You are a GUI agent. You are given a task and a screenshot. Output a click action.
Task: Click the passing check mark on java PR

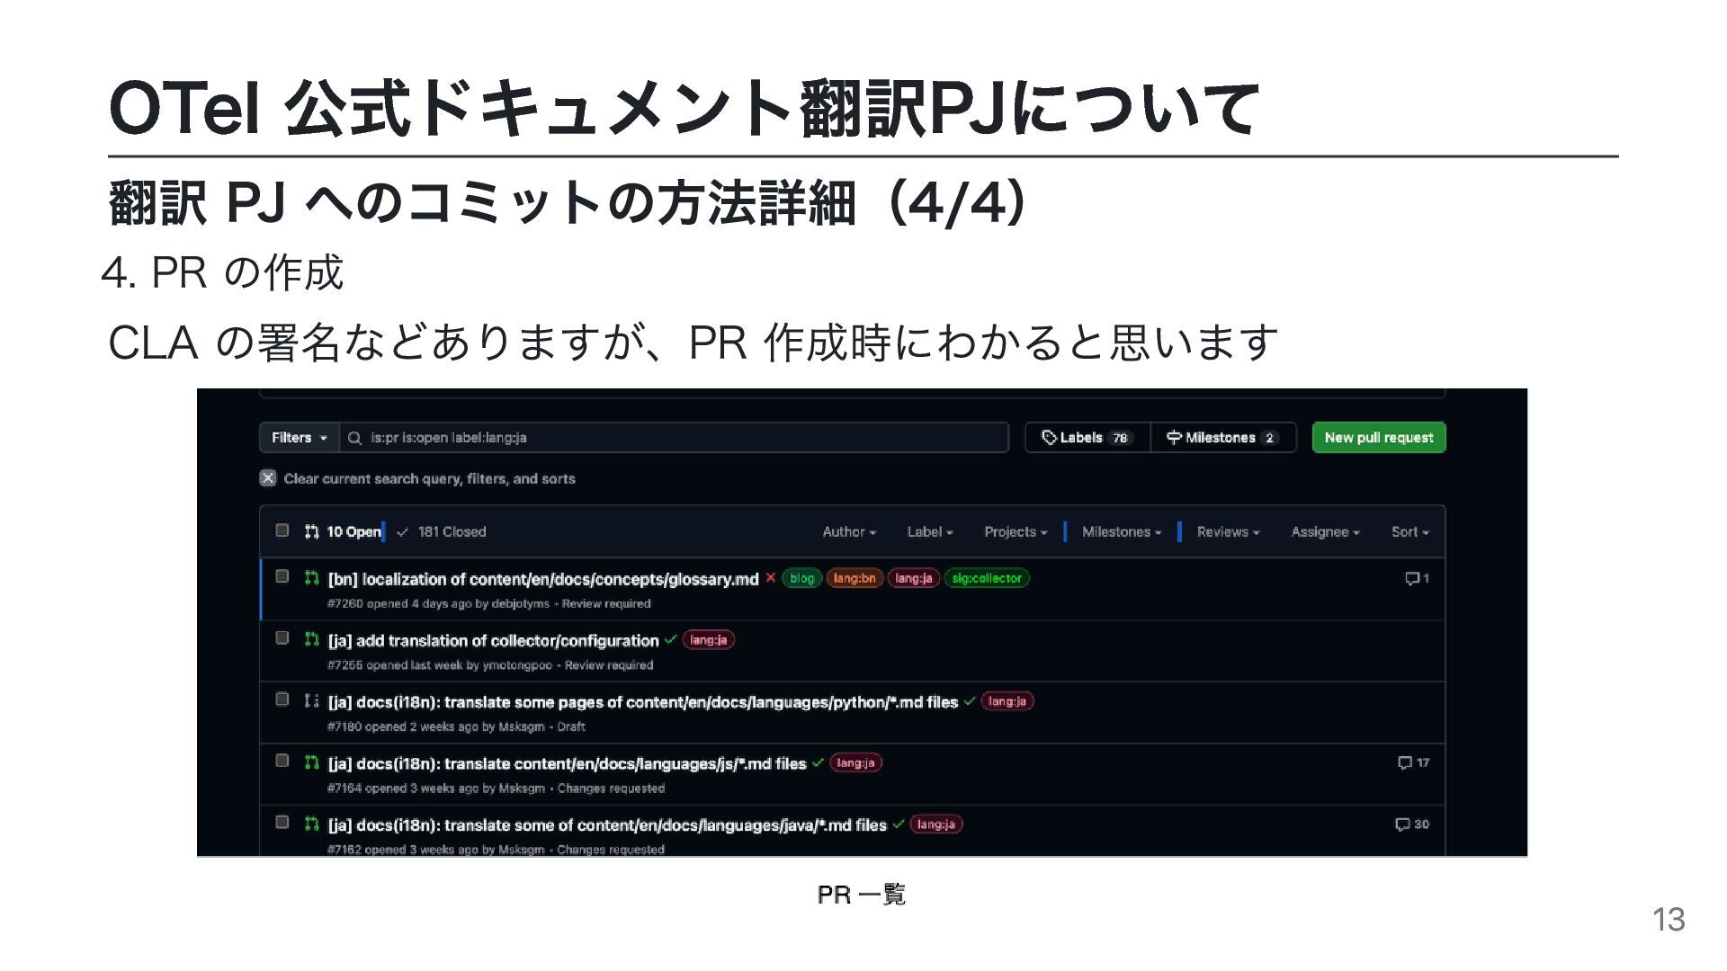point(898,824)
